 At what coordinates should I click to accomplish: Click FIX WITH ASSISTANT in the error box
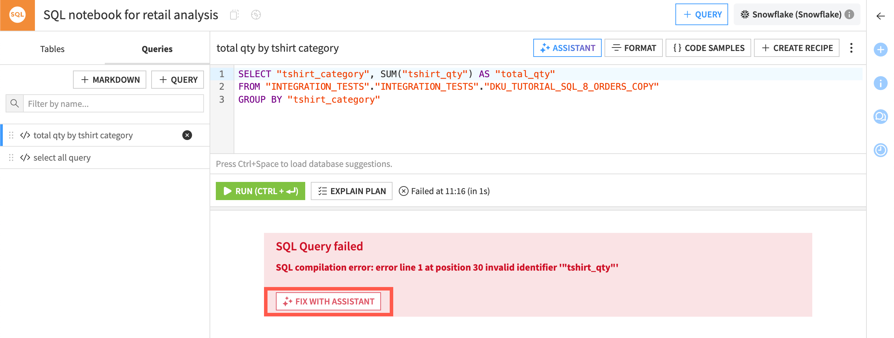tap(328, 301)
